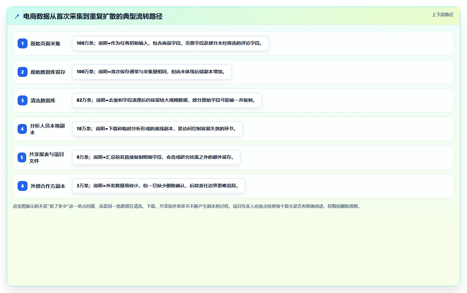This screenshot has width=467, height=293.
Task: Select the 原始页面采集 step label
Action: click(x=45, y=43)
